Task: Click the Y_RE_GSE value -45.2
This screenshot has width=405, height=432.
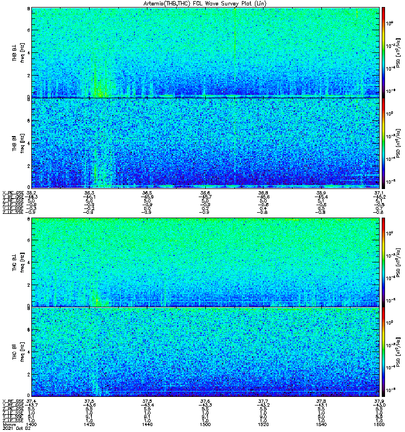Action: click(379, 197)
